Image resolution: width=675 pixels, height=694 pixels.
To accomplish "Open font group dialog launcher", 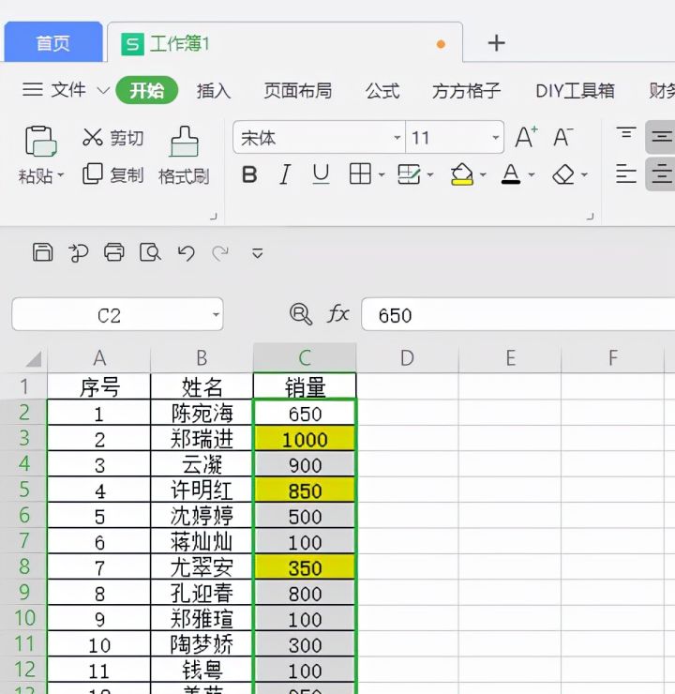I will (x=590, y=217).
